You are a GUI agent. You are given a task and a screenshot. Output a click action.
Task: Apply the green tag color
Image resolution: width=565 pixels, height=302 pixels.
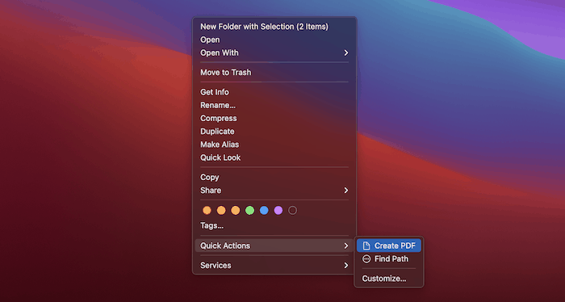[x=249, y=211]
